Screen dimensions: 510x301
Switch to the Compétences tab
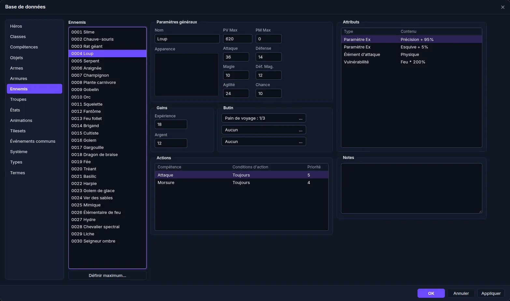(35, 47)
